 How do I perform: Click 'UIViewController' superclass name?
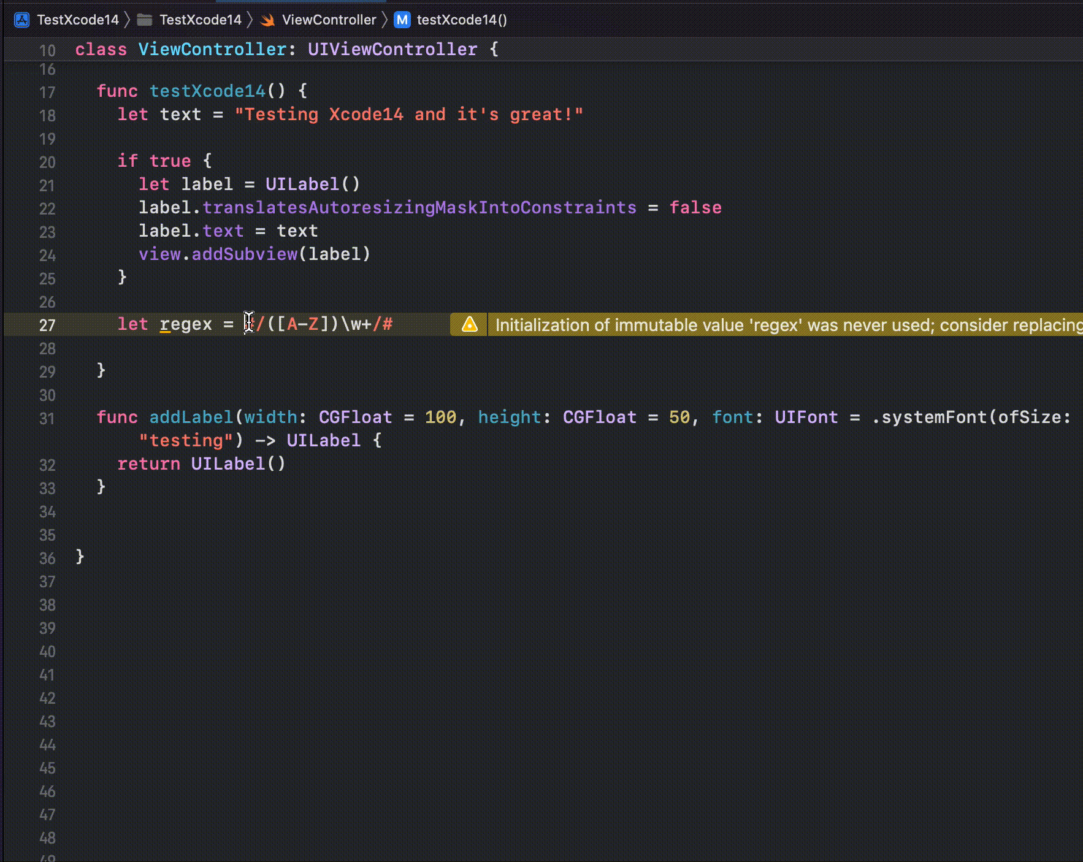tap(392, 49)
